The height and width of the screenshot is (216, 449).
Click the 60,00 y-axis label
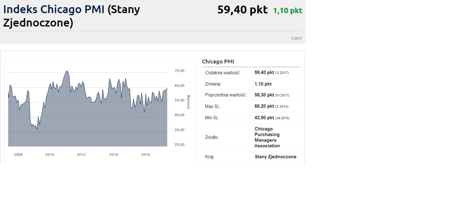[x=180, y=85]
